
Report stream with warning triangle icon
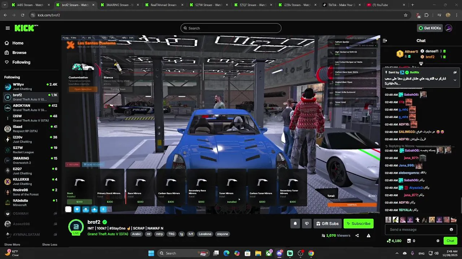[369, 236]
